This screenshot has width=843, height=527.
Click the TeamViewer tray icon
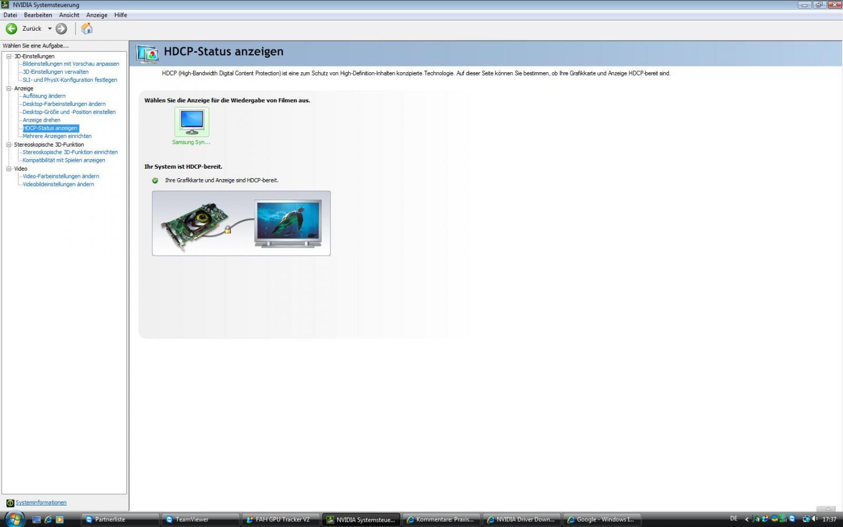[x=792, y=519]
